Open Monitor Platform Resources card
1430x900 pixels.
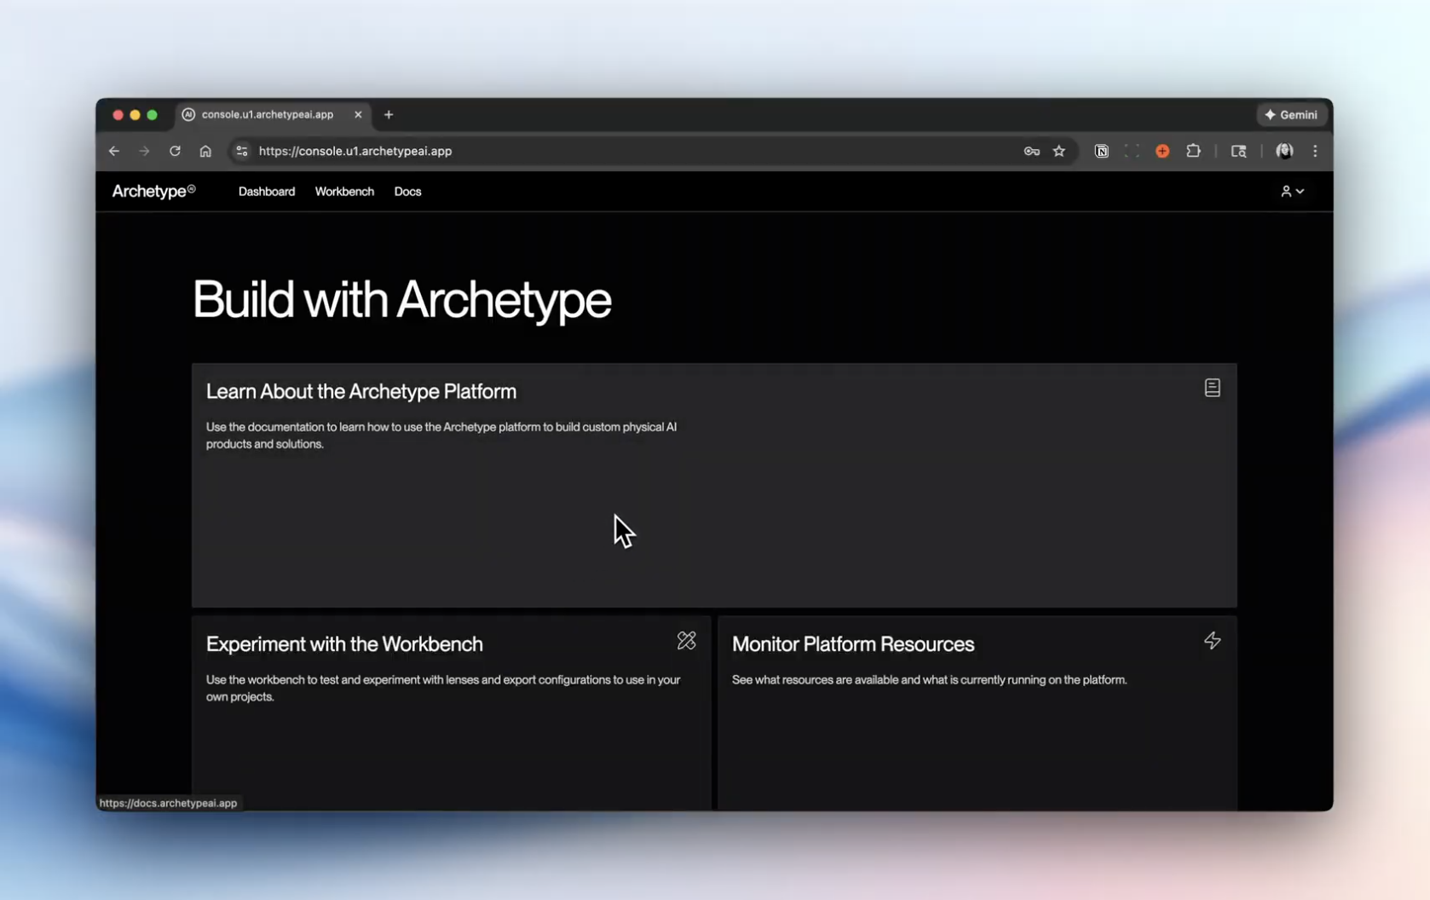coord(977,713)
